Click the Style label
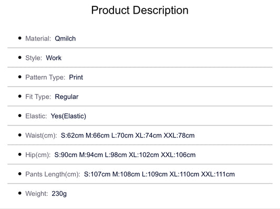Image resolution: width=280 pixels, height=209 pixels. coord(34,58)
